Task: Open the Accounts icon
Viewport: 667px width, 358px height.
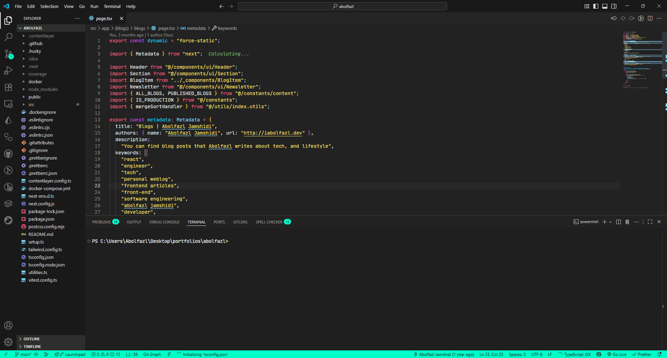Action: tap(8, 325)
